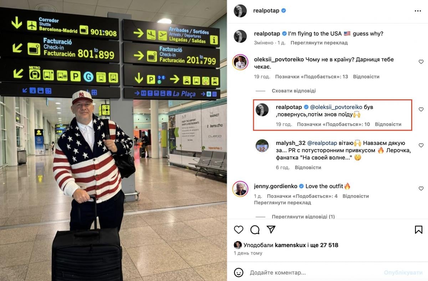Open jenny.gordienko's profile avatar
This screenshot has width=428, height=281.
(240, 189)
